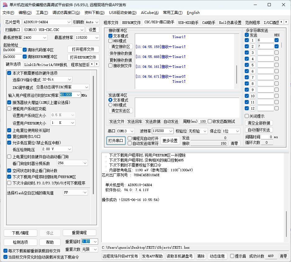Screen dimensions: 291x262
Task: Enable HEX模式 checkbox in receive buffer
Action: [111, 41]
